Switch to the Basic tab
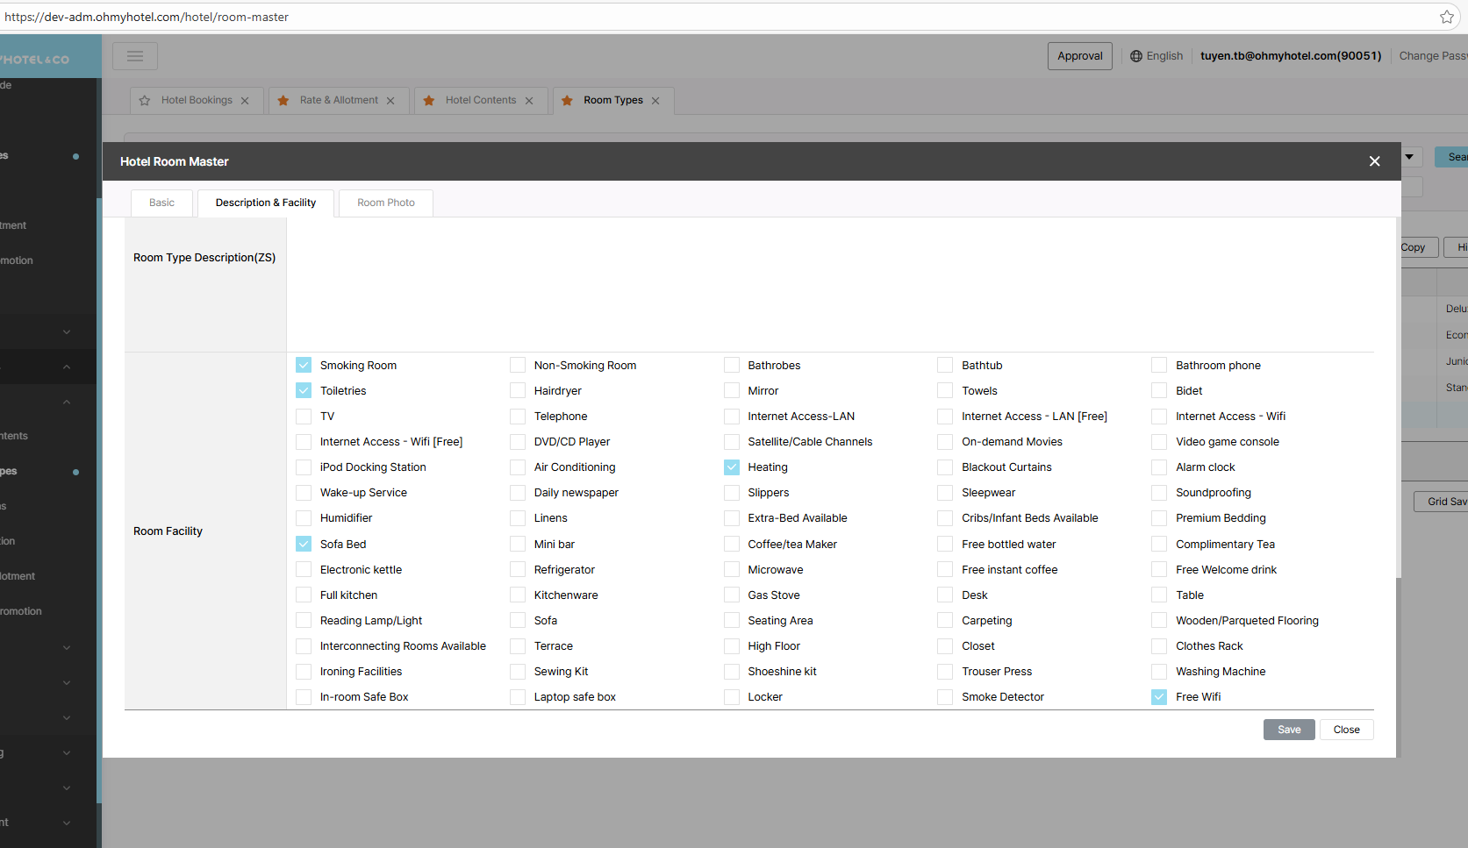Image resolution: width=1468 pixels, height=848 pixels. coord(161,203)
